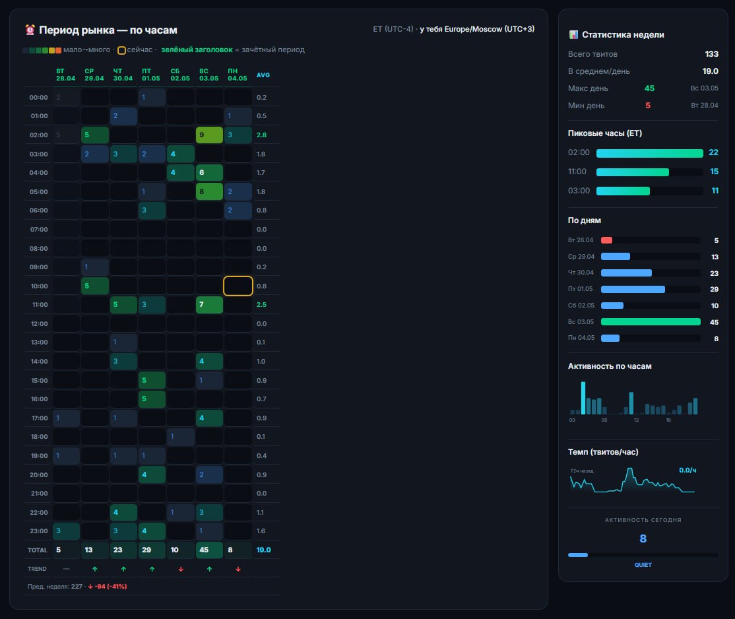Click the TOTAL value 45 for Sunday
This screenshot has width=735, height=619.
tap(210, 550)
